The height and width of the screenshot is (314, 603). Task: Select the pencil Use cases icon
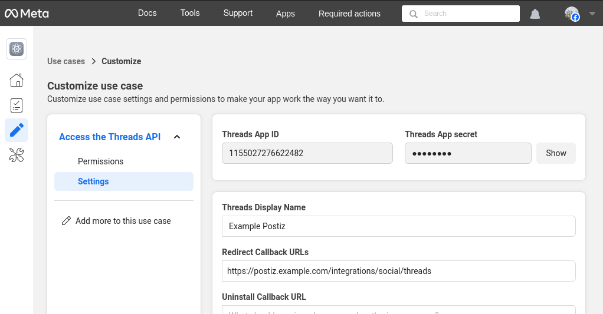[17, 130]
